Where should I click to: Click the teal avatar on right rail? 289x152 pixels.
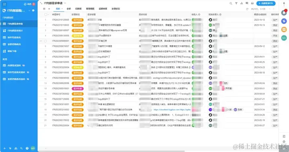(284, 38)
